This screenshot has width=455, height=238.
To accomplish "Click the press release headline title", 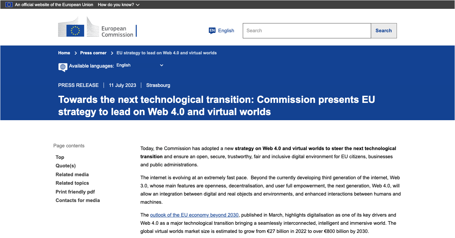I will (x=217, y=106).
